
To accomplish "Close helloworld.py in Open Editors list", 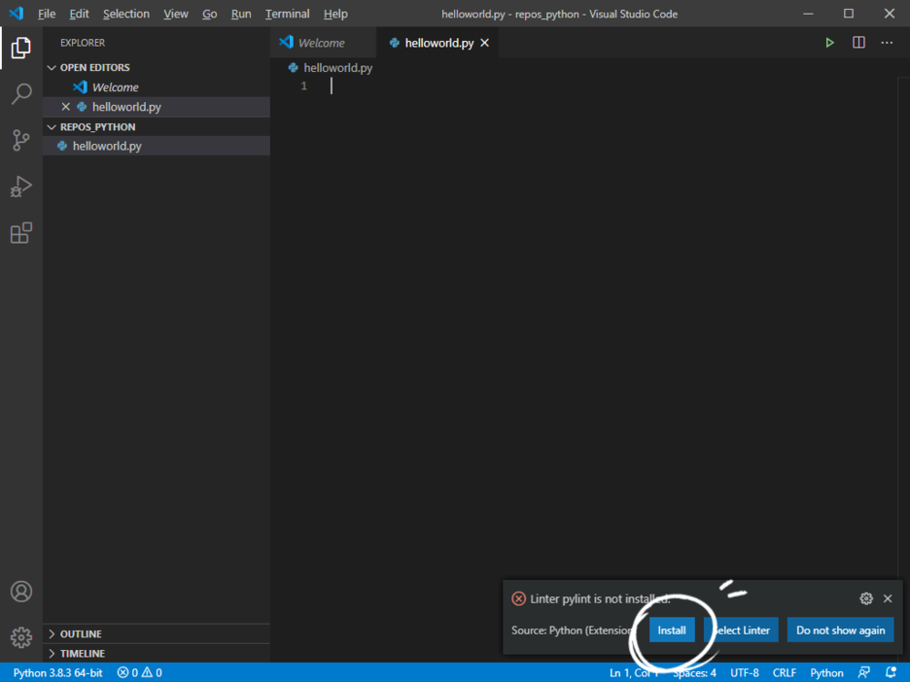I will click(65, 107).
